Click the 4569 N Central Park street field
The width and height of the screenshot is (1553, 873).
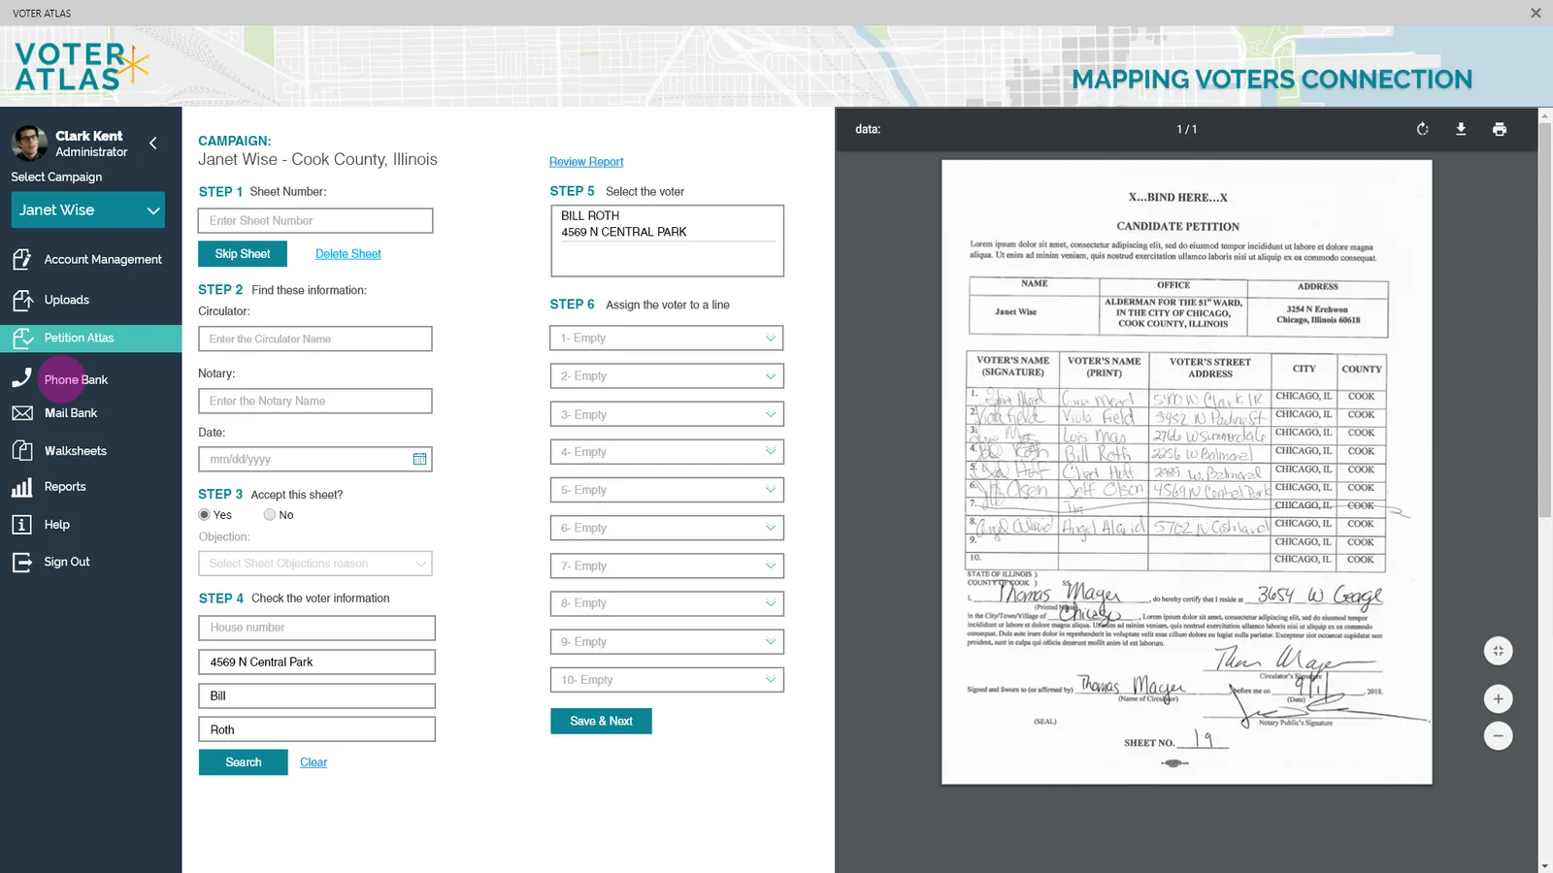point(317,663)
